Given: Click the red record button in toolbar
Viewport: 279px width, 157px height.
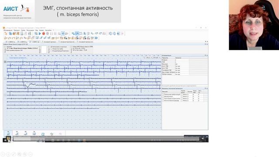Looking at the screenshot, I should coord(44,34).
